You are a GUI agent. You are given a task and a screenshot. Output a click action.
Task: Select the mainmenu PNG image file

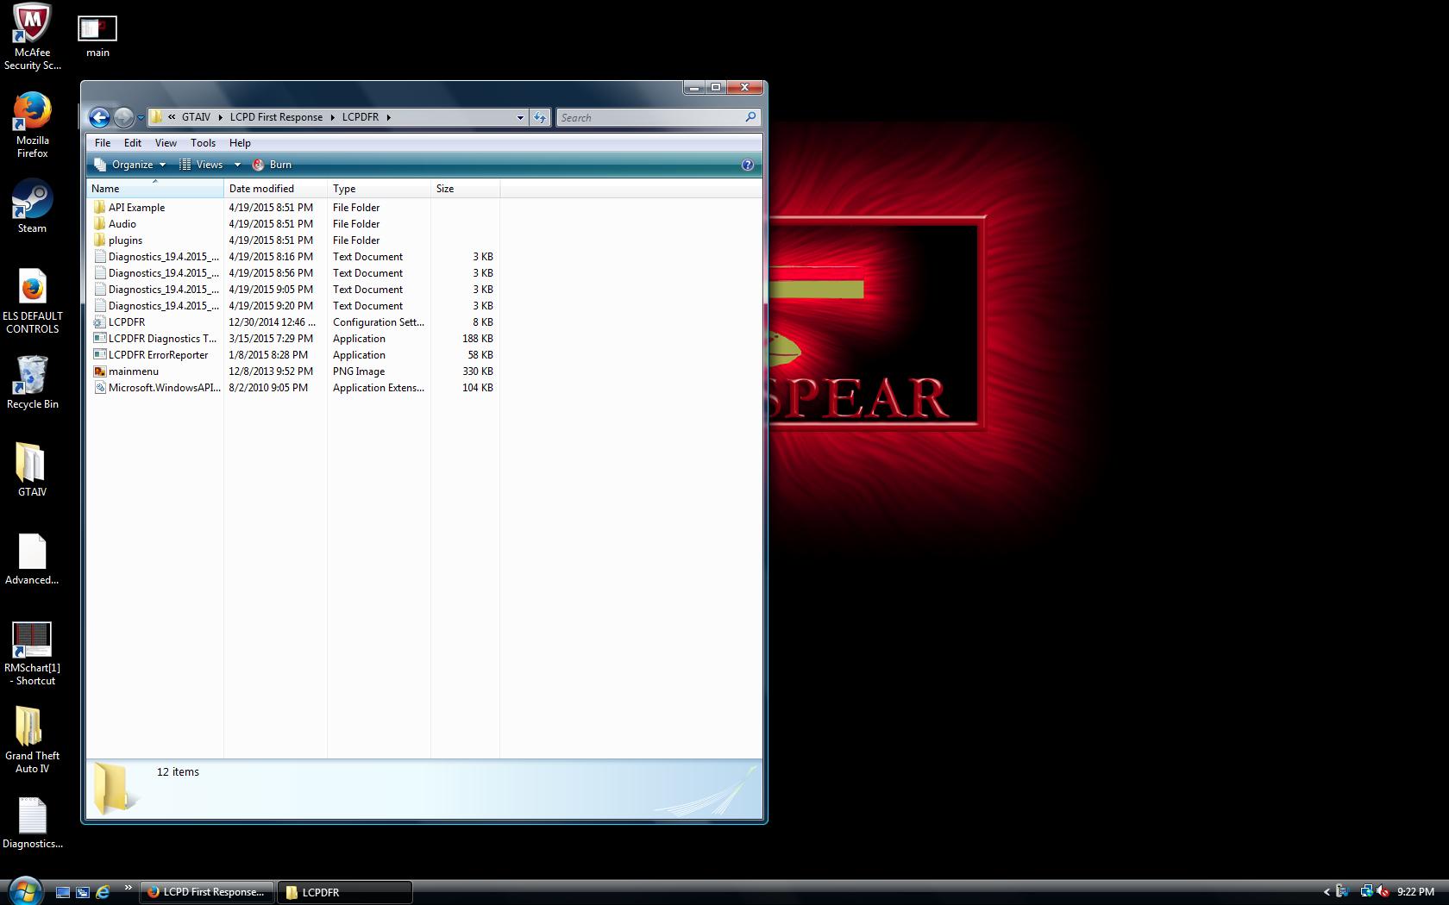134,371
